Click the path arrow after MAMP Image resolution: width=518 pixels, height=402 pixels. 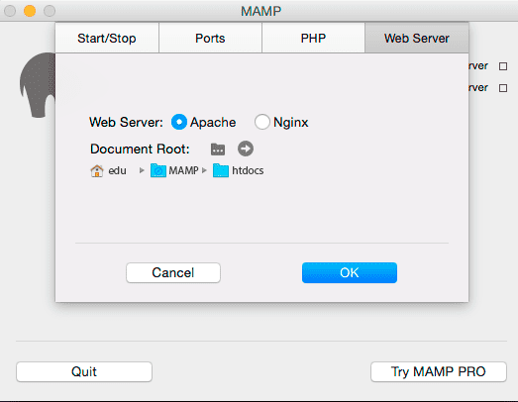pyautogui.click(x=204, y=170)
